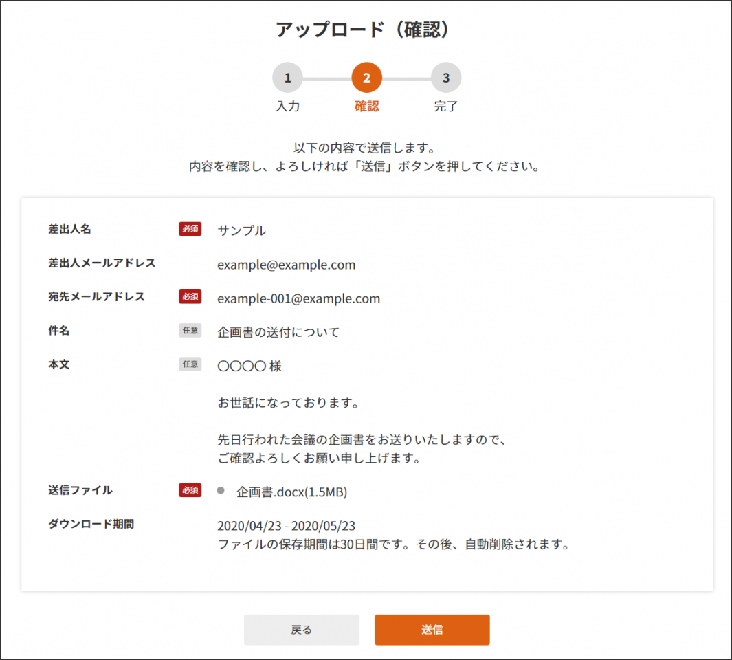Click the 入力 step label
Viewport: 732px width, 660px height.
pos(287,107)
